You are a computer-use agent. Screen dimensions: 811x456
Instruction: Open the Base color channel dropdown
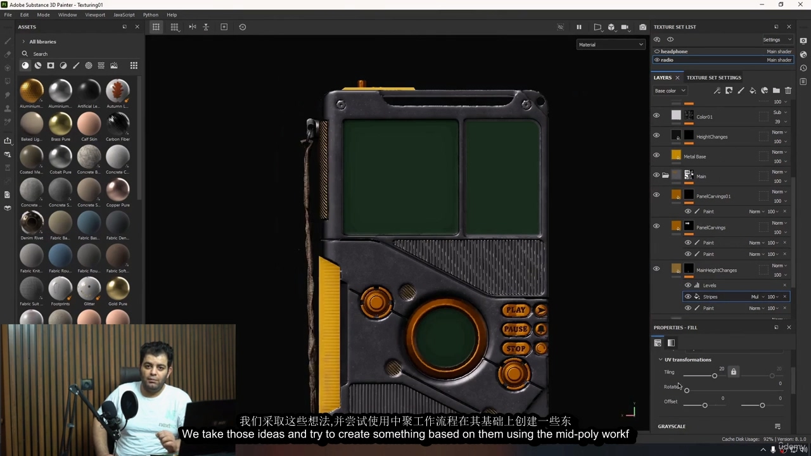point(670,91)
